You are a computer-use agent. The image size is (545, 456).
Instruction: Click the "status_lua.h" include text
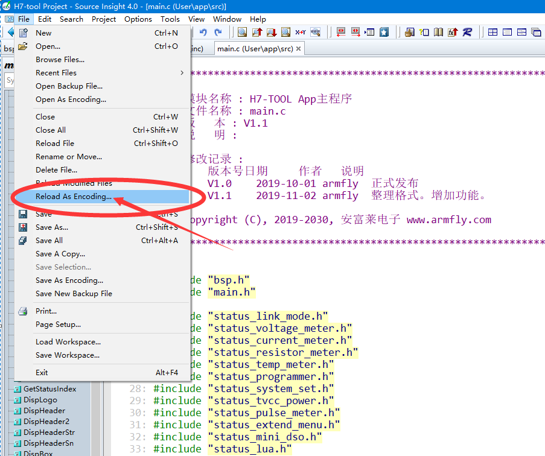249,449
